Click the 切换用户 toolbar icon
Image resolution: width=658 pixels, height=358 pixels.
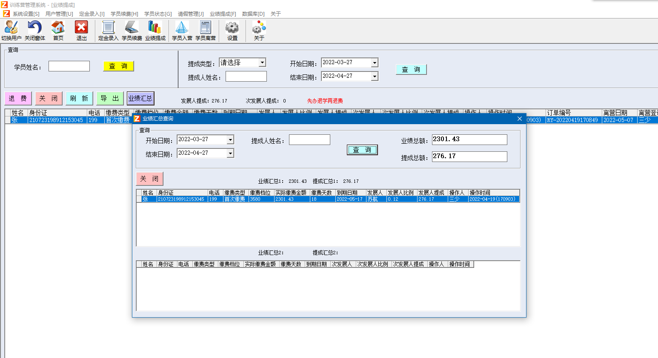click(11, 31)
